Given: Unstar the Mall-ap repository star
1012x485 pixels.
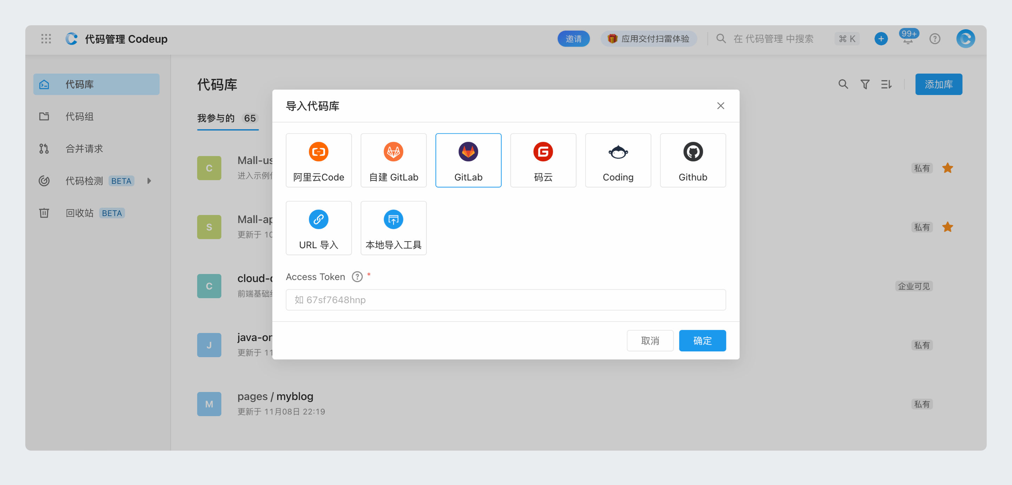Looking at the screenshot, I should [947, 227].
